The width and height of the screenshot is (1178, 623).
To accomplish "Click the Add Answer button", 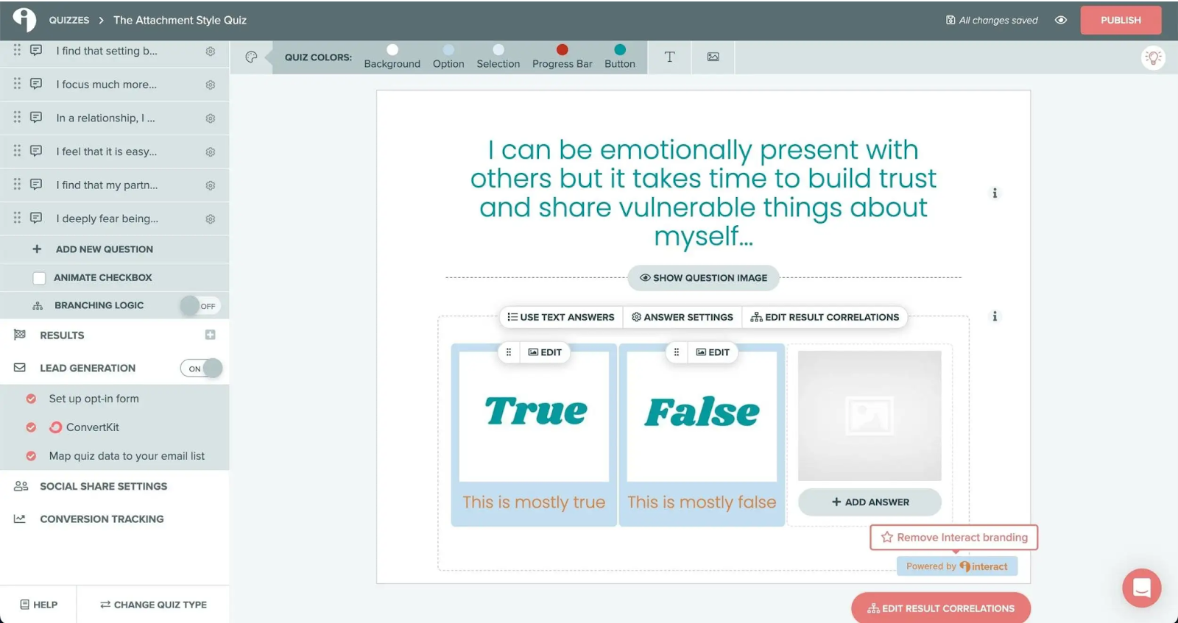I will pos(870,502).
